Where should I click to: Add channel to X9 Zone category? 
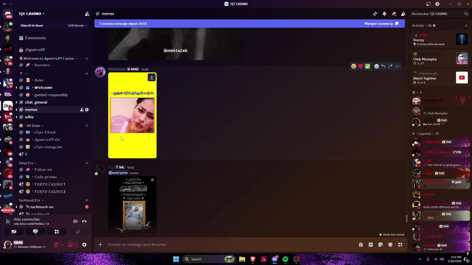pos(87,126)
